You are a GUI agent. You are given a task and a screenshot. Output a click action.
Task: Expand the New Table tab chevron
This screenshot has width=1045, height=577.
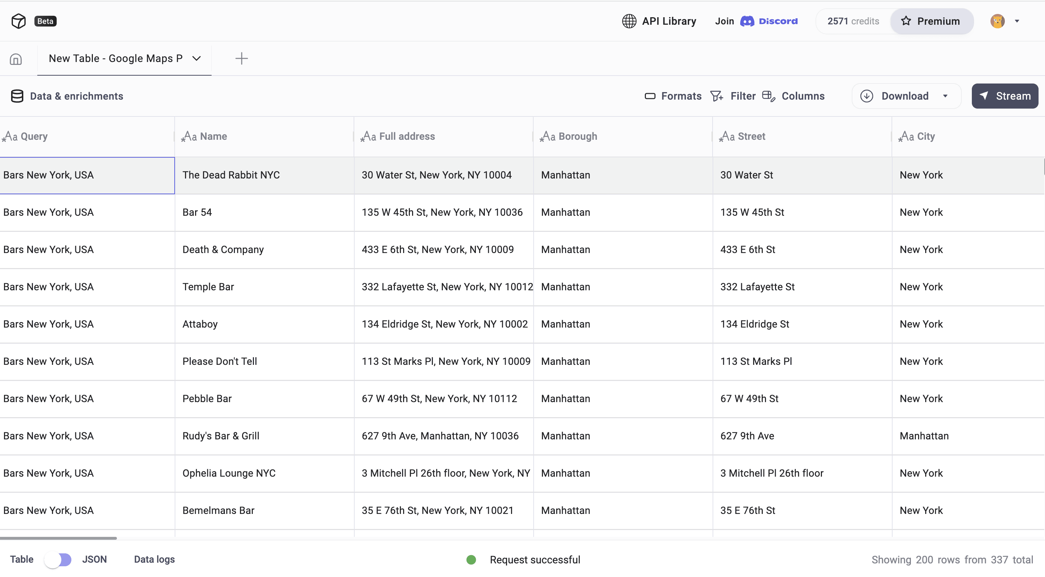coord(197,58)
